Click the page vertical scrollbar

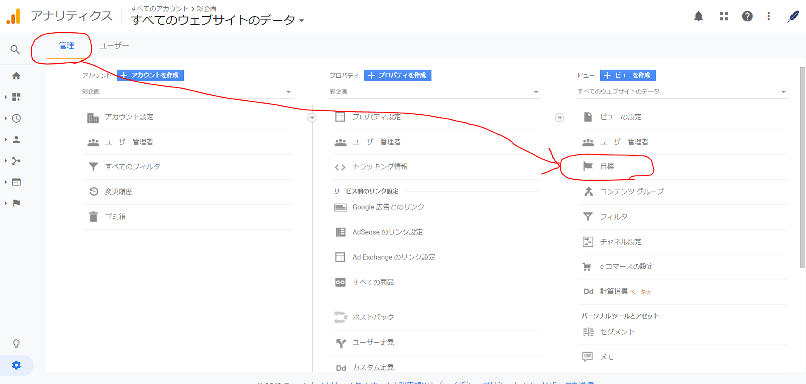(802, 167)
